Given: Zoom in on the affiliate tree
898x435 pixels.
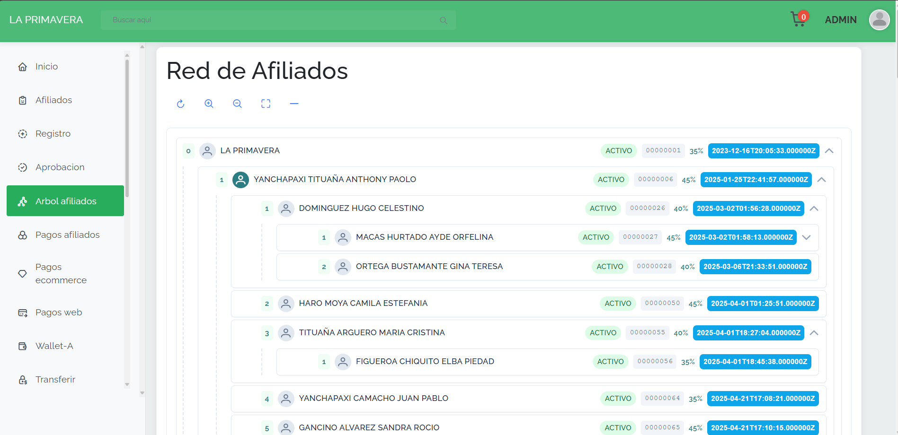Looking at the screenshot, I should click(209, 104).
